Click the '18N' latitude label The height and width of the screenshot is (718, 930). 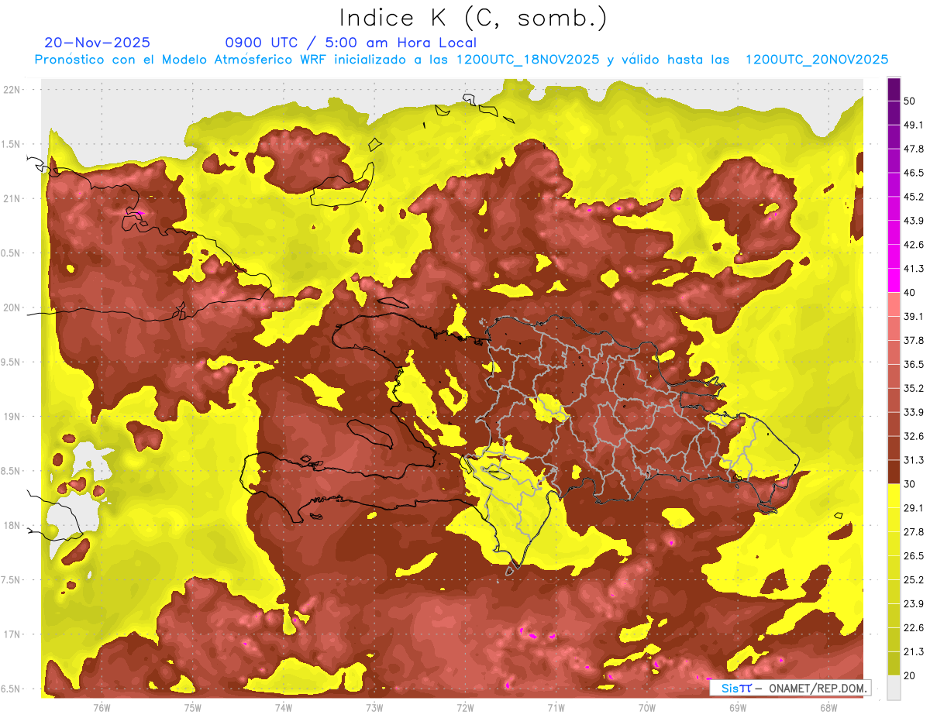13,525
